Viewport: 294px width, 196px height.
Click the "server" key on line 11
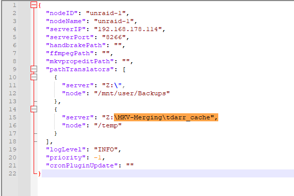[x=78, y=85]
